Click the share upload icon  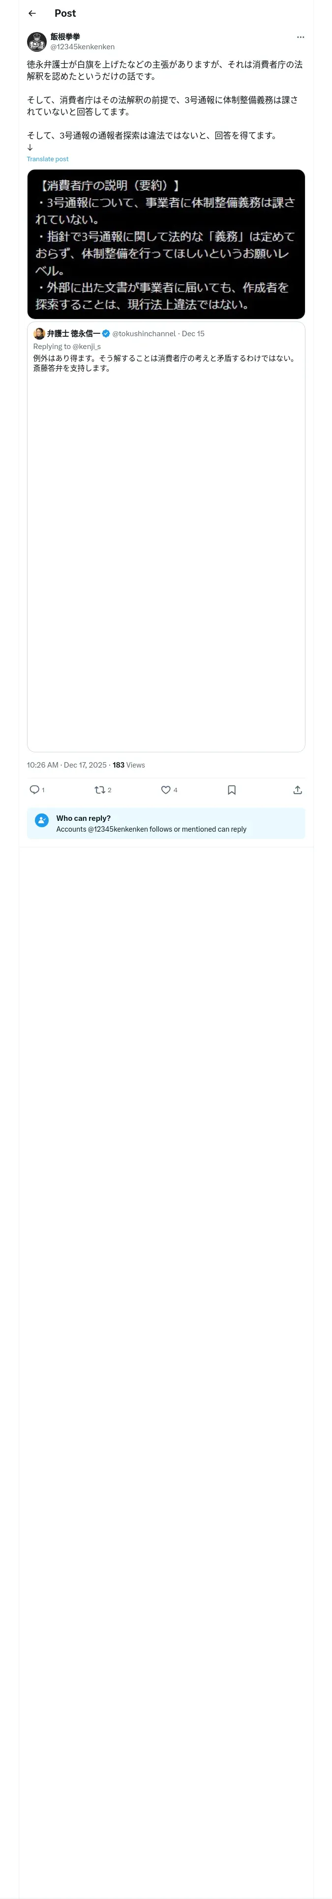[x=298, y=790]
